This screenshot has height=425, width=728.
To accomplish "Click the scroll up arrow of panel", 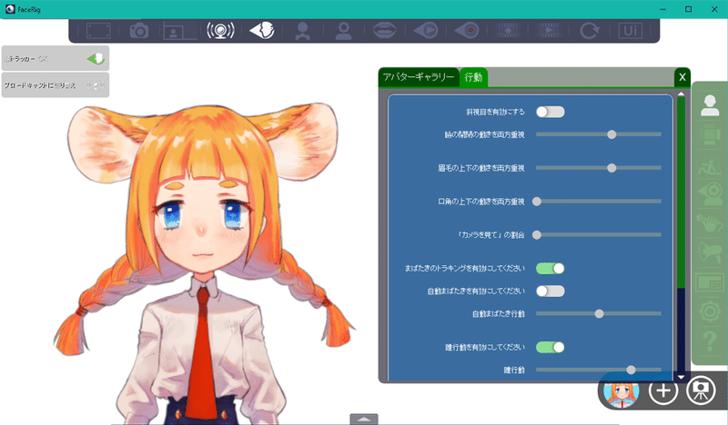I will 681,94.
